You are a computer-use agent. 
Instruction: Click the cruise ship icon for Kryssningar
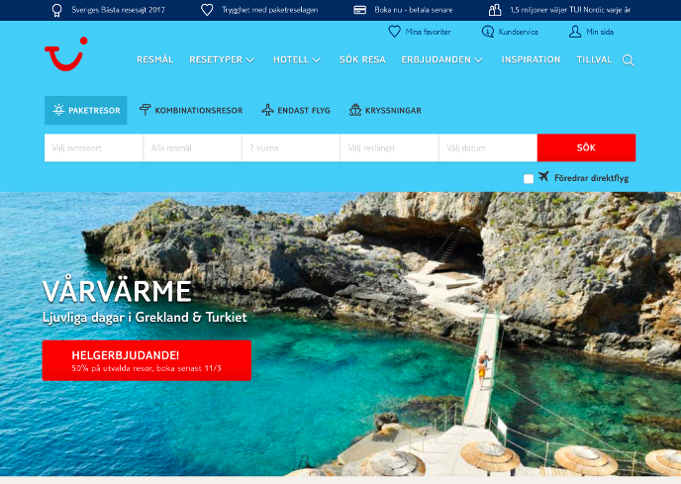356,110
